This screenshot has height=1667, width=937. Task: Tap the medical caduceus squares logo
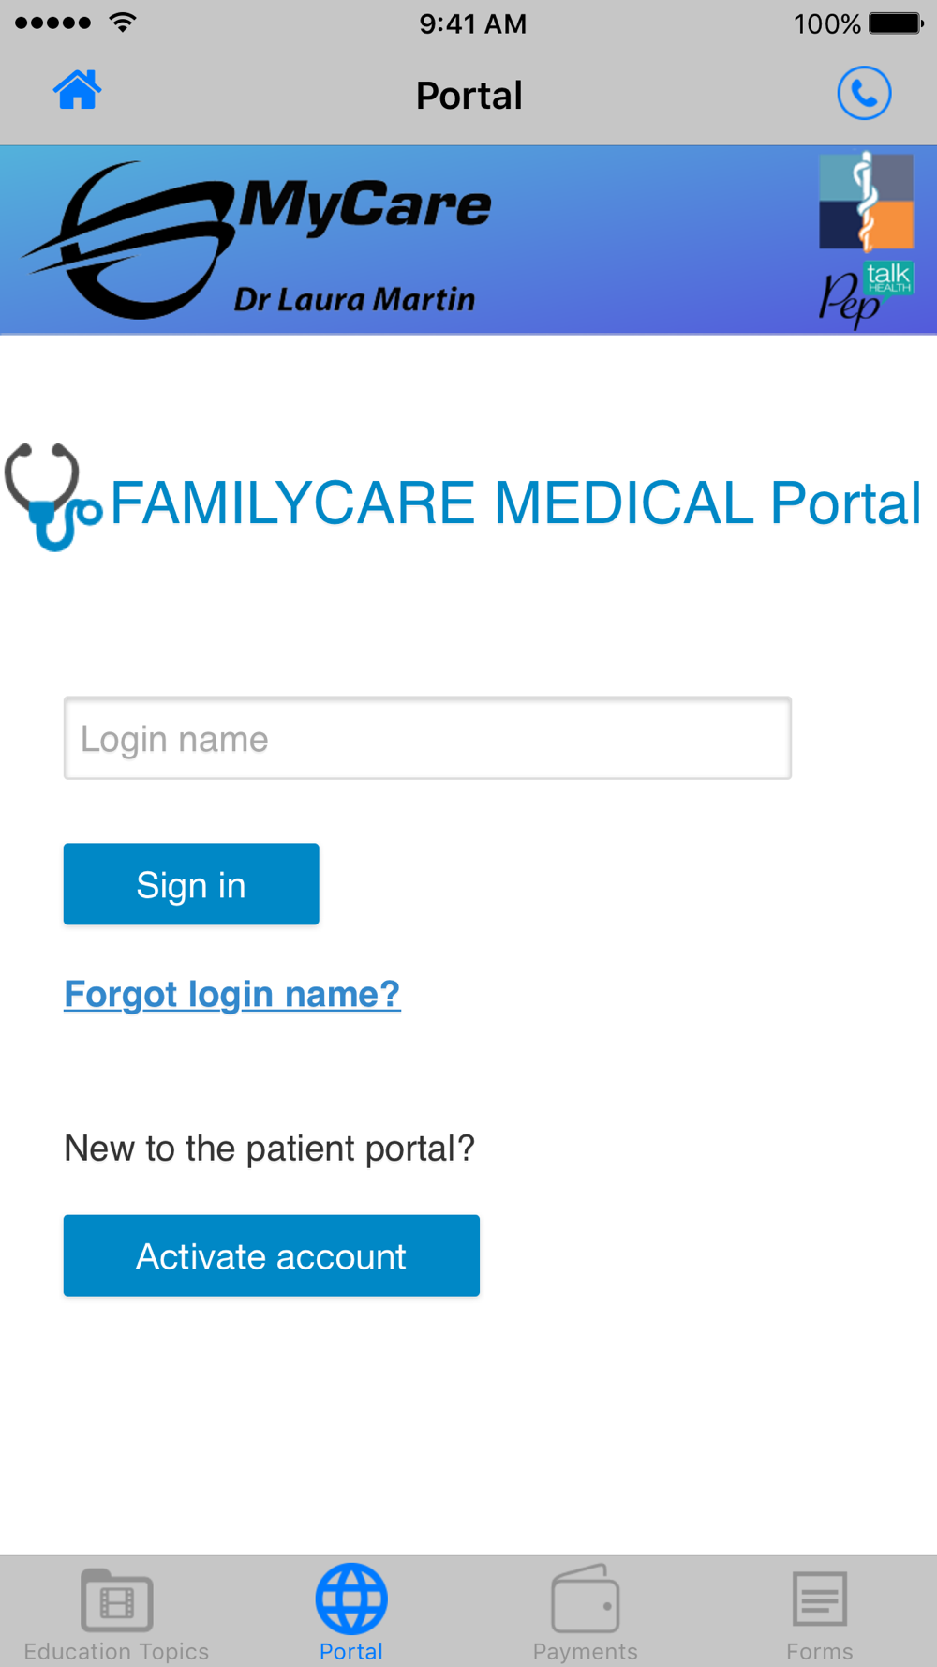pos(866,202)
